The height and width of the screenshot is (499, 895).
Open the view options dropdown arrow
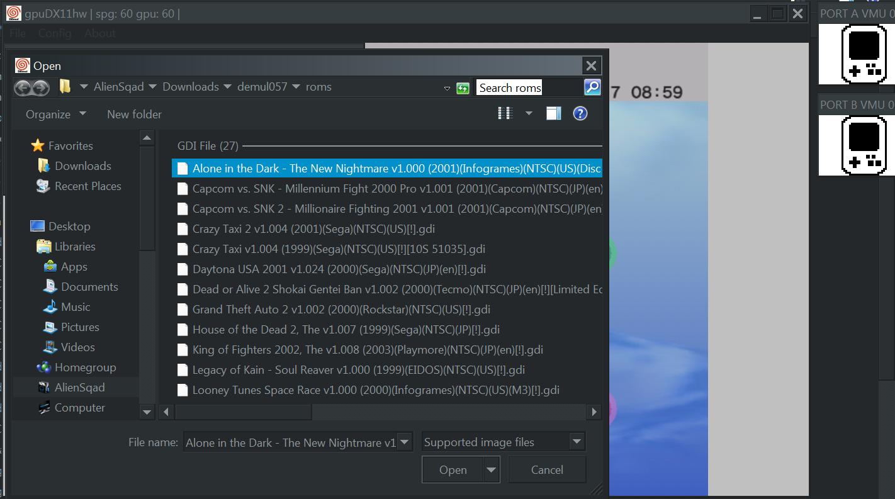click(x=529, y=113)
